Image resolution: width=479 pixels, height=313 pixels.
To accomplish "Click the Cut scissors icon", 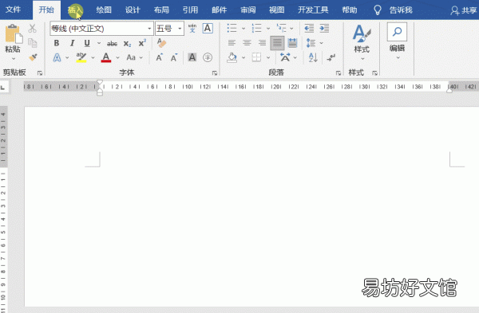I will [32, 29].
